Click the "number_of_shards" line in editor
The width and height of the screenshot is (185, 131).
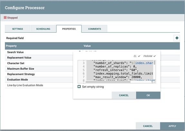123,63
